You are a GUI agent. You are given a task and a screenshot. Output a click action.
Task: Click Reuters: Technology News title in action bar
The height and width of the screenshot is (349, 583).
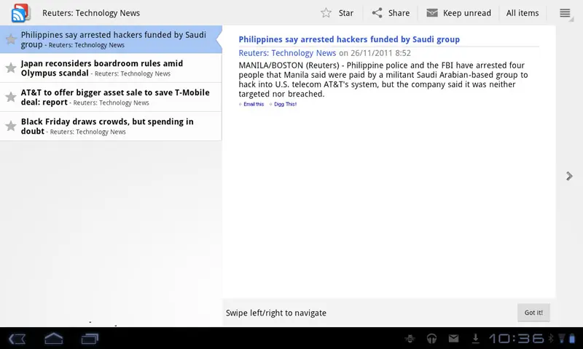tap(91, 13)
